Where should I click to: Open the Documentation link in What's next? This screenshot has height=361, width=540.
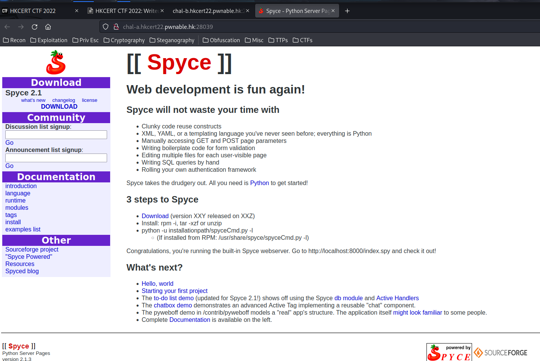[x=189, y=320]
